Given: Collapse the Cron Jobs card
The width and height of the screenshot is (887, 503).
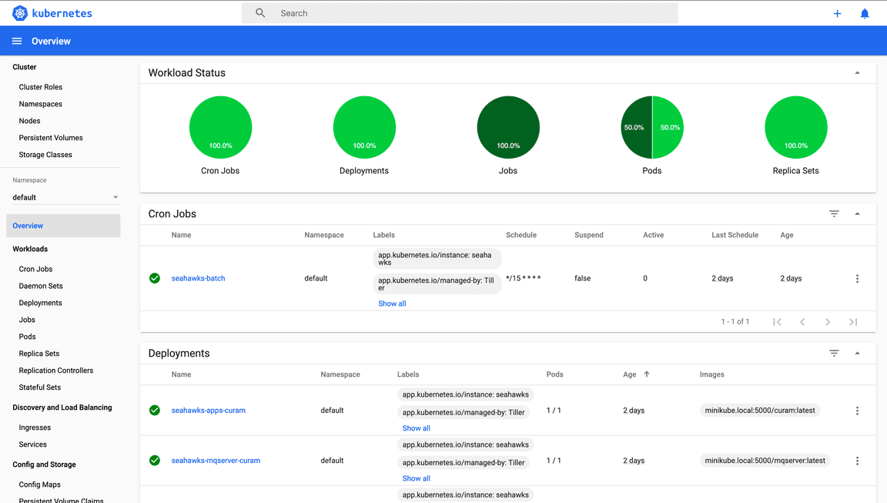Looking at the screenshot, I should (x=857, y=214).
